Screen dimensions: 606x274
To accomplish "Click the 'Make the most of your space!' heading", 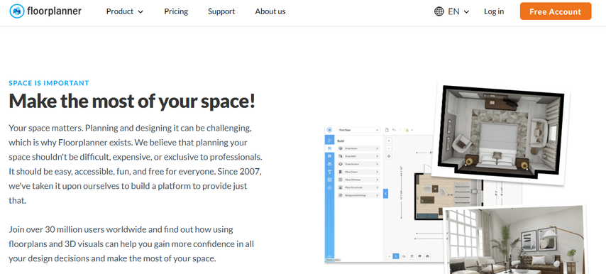I will pos(132,102).
